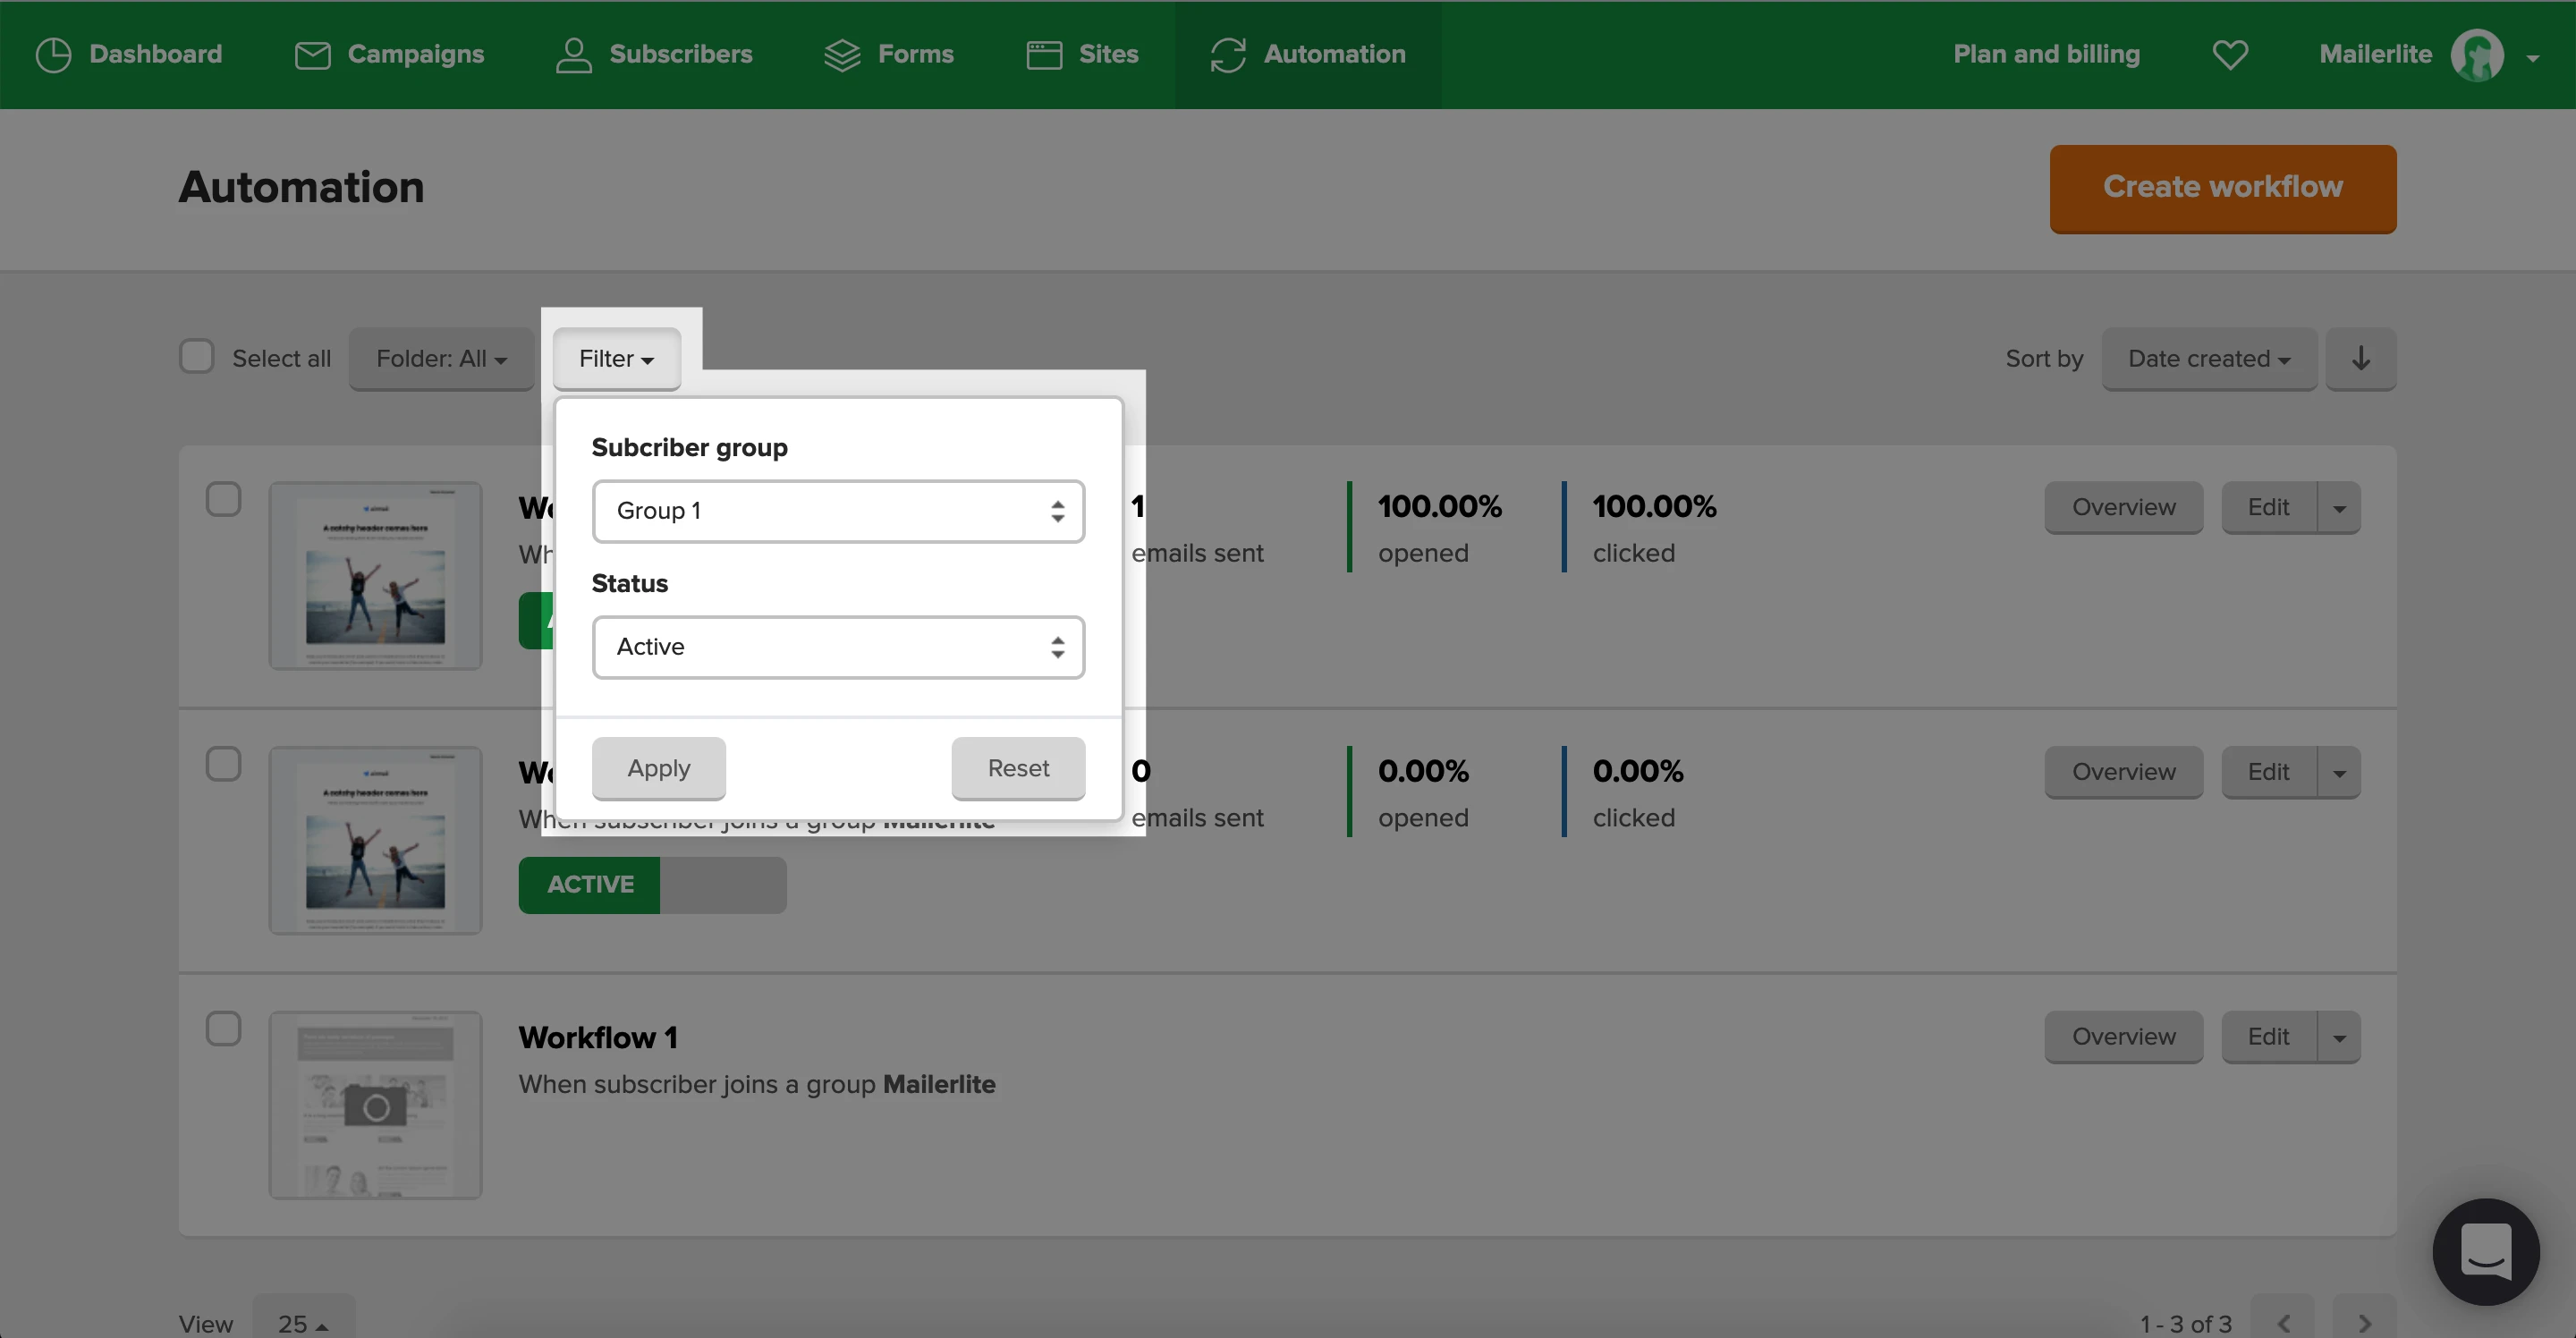Check the Workflow 1 row checkbox
The height and width of the screenshot is (1338, 2576).
223,1029
